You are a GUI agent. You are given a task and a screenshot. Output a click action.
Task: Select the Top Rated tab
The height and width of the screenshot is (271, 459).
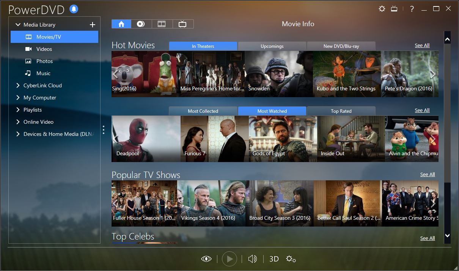341,111
